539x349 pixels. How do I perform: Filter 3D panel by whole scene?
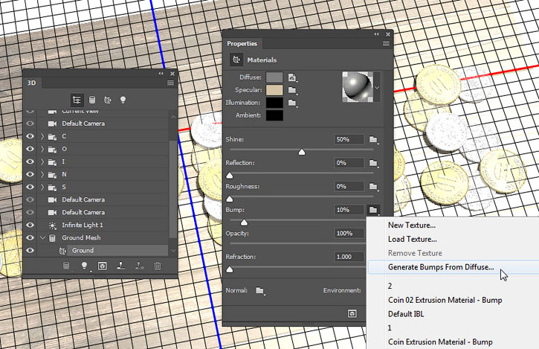77,99
